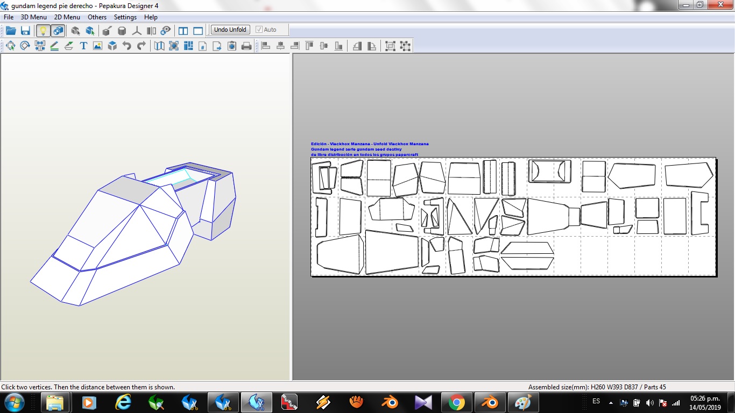Open the Help menu
The image size is (735, 413).
151,17
